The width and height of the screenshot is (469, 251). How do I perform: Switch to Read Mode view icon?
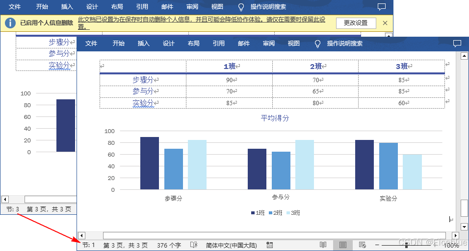click(323, 245)
